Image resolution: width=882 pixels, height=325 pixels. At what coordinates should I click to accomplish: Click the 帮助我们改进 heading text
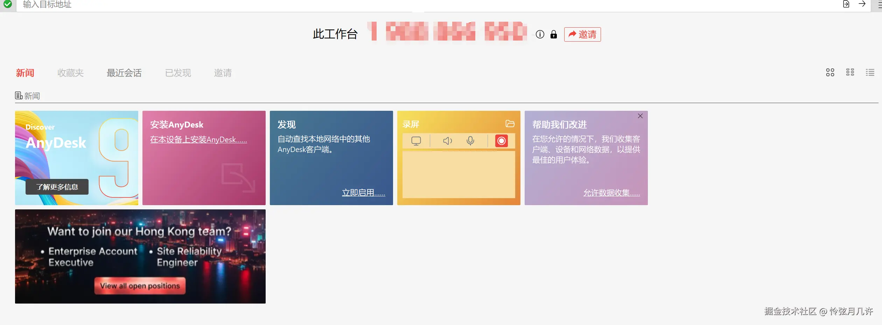pyautogui.click(x=560, y=124)
